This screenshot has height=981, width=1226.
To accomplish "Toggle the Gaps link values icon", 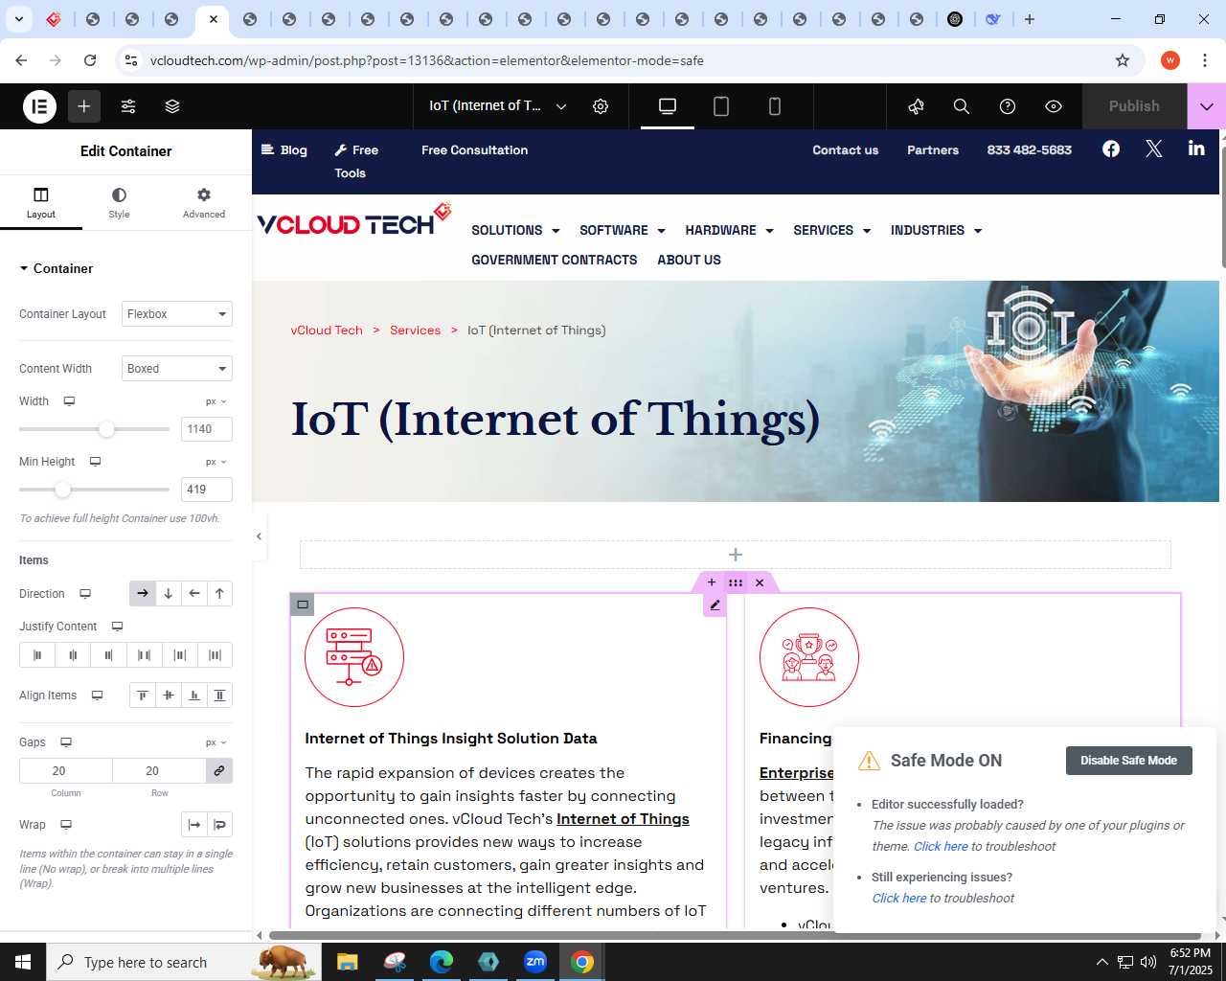I will [219, 771].
